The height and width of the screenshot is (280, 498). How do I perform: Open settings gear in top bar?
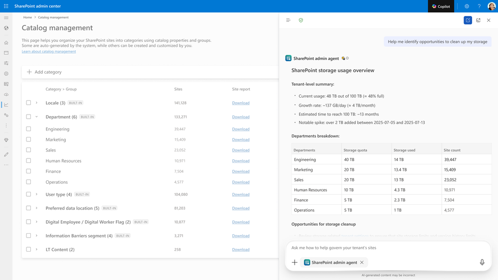[x=467, y=6]
